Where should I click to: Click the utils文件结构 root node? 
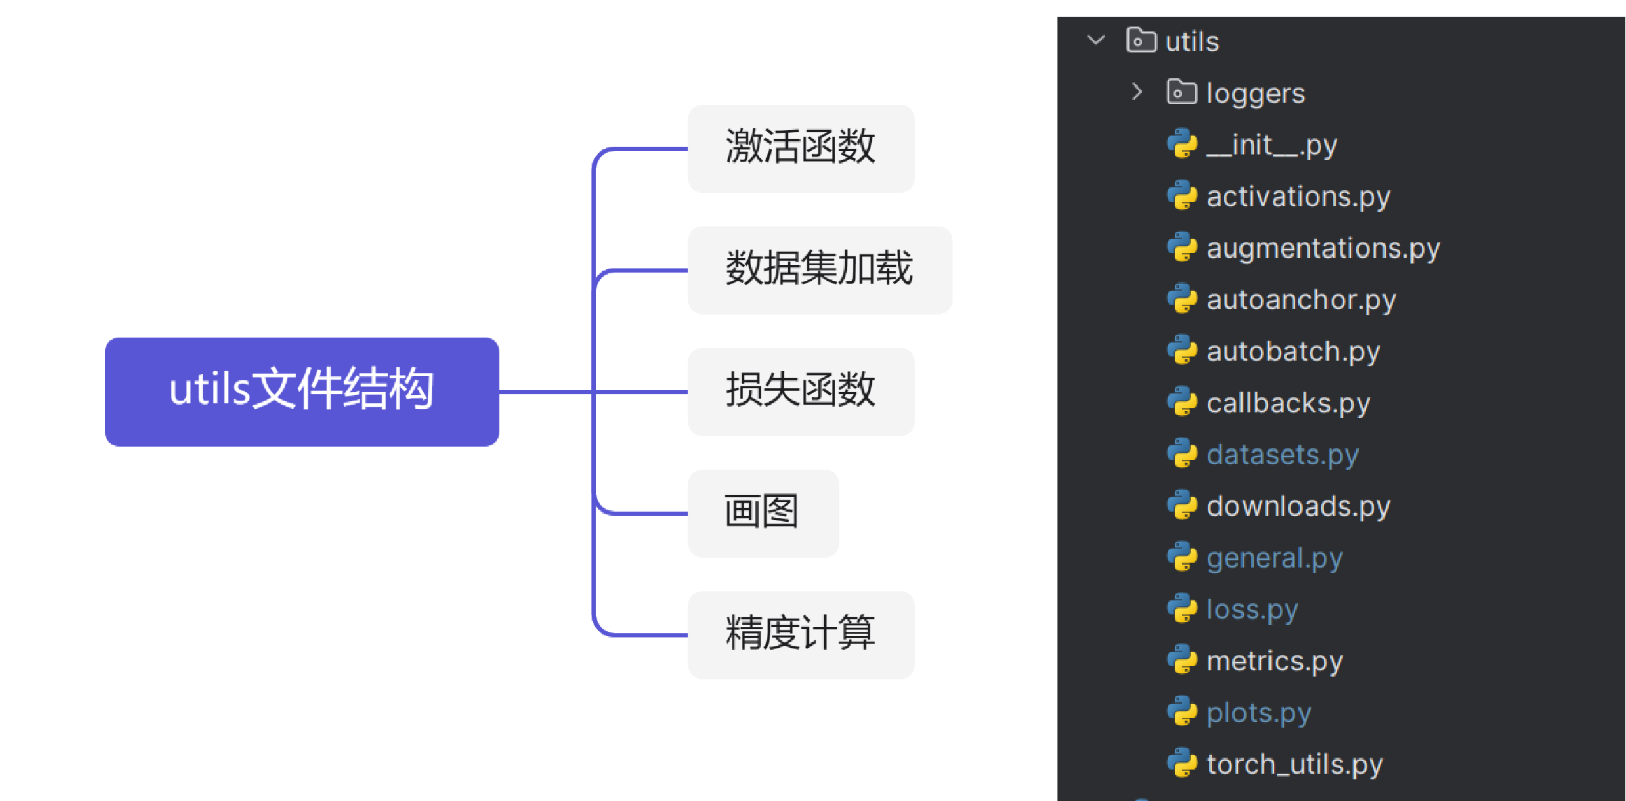(301, 391)
